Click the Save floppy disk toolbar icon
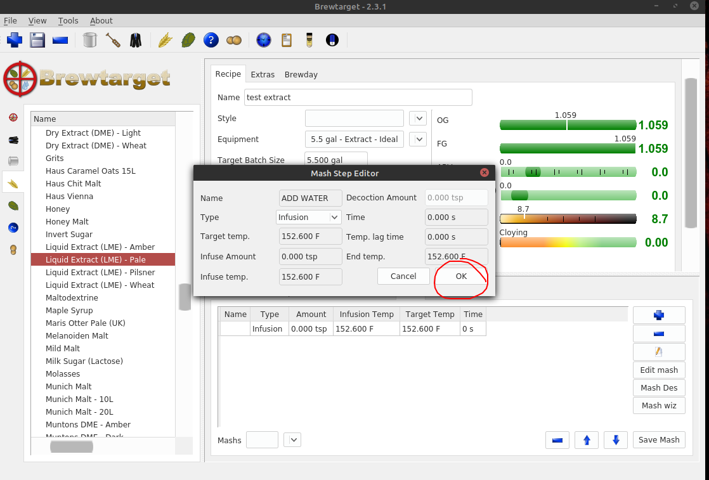 (x=37, y=40)
